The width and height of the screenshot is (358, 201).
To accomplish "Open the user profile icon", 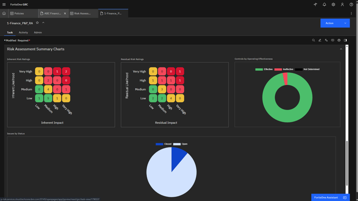I will [x=342, y=4].
